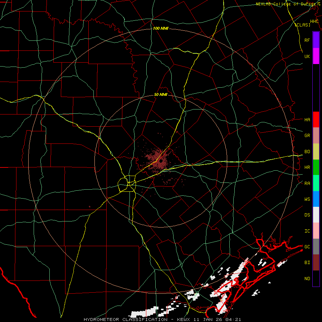The image size is (322, 322).
Task: Click the HYDROMETEOR CLASSIFICATION title text
Action: [126, 319]
